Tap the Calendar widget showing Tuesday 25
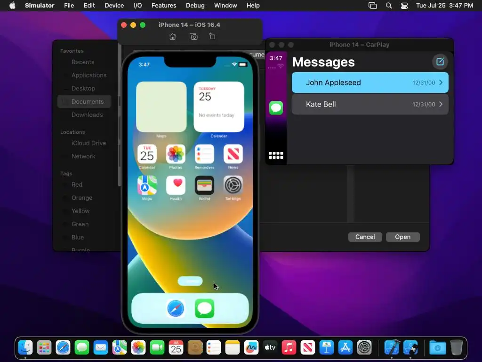The width and height of the screenshot is (482, 362). 219,107
